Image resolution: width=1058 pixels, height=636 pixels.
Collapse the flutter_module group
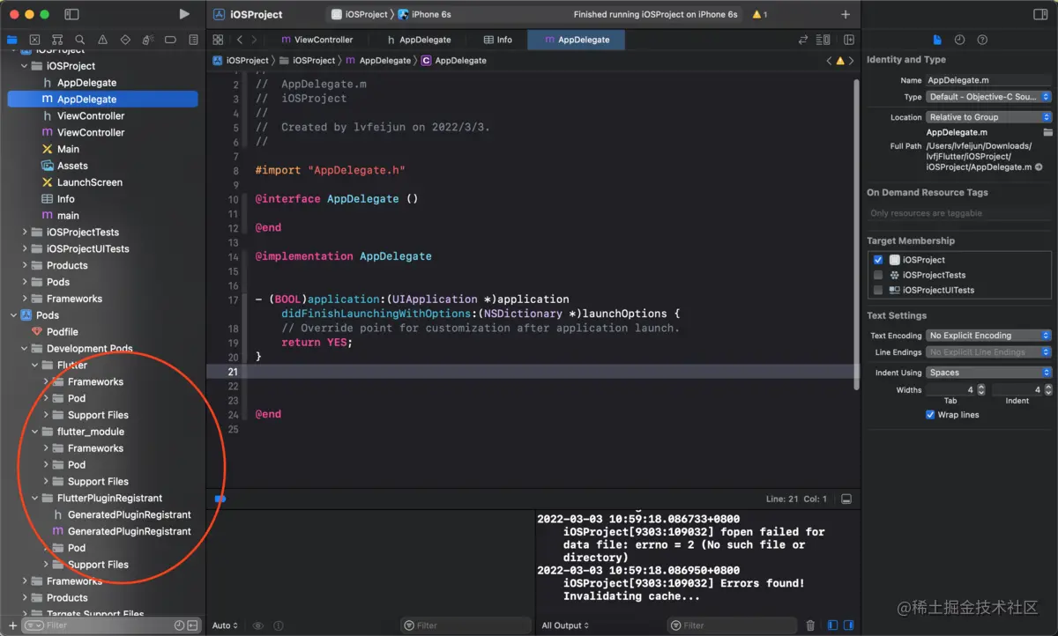coord(36,432)
